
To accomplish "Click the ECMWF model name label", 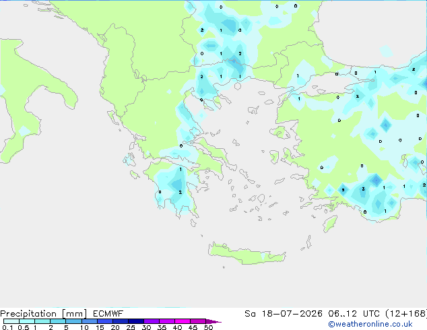I will (x=108, y=314).
